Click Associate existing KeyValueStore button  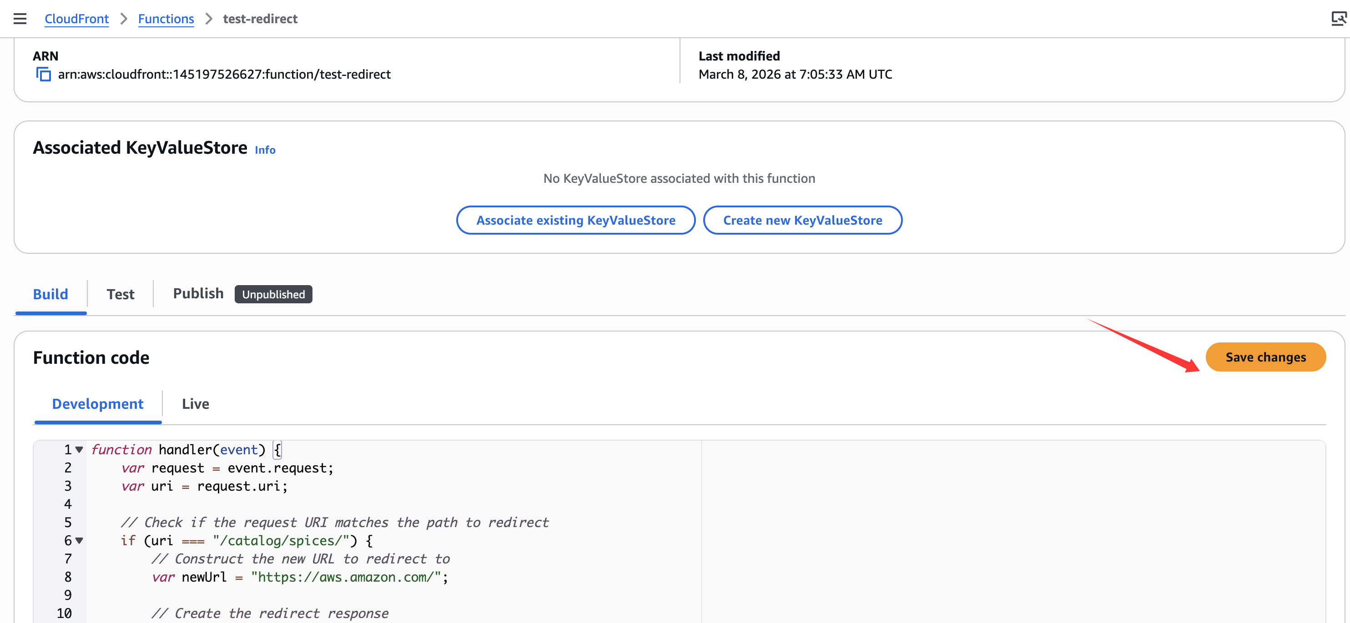click(x=575, y=220)
